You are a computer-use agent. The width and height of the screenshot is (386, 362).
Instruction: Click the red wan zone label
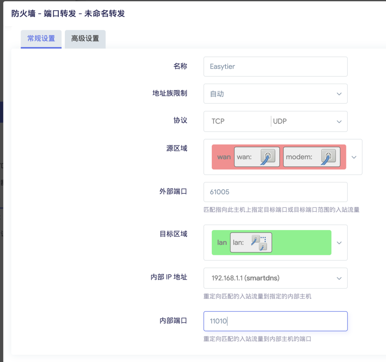click(x=224, y=157)
